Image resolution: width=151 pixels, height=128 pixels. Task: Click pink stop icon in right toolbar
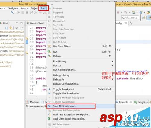118,12
